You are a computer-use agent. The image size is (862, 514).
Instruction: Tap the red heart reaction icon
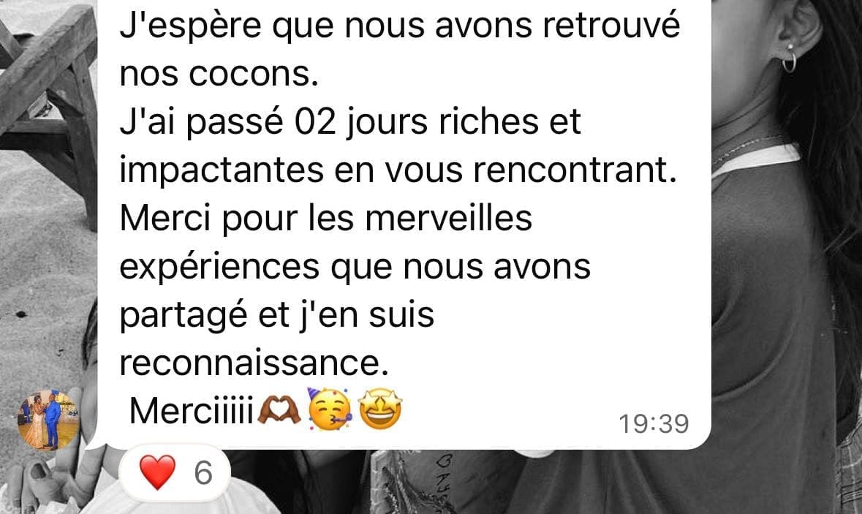158,472
